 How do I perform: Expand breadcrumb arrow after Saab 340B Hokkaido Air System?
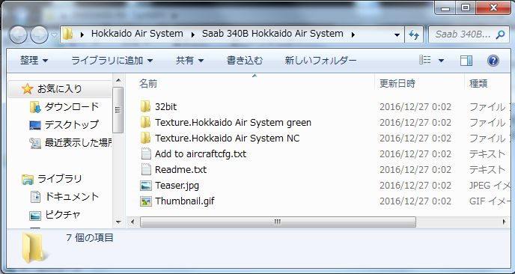pos(353,34)
